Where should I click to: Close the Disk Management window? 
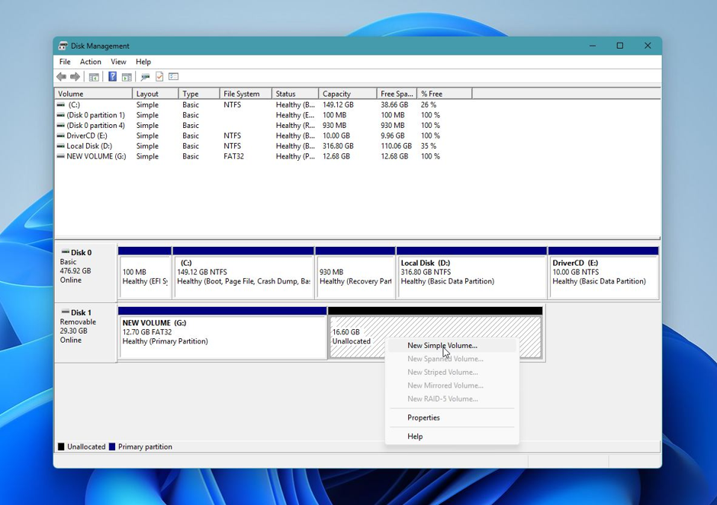coord(648,46)
